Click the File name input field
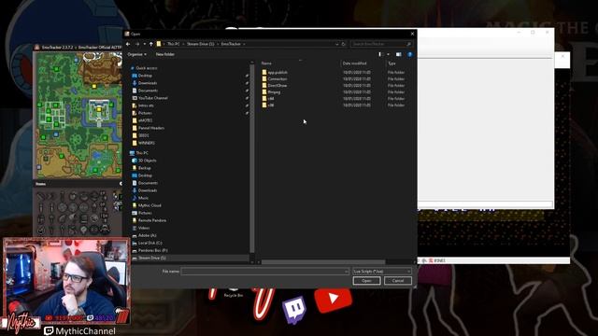Screen dimensions: 598x336 pyautogui.click(x=264, y=272)
